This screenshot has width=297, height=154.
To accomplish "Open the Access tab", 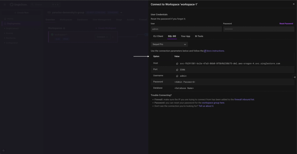I will point(131,19).
